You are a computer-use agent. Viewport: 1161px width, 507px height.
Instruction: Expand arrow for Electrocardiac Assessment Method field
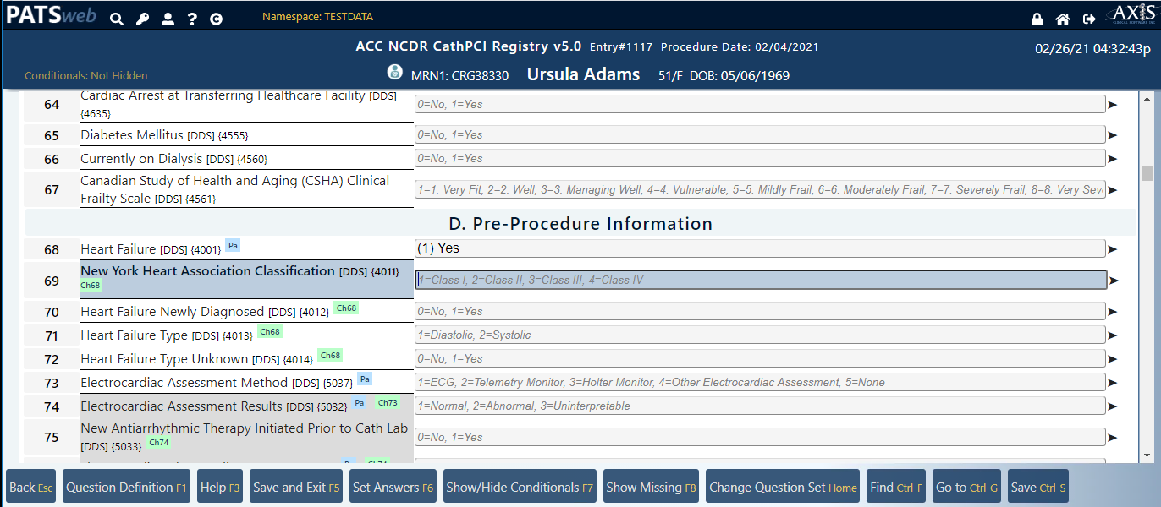(x=1113, y=383)
